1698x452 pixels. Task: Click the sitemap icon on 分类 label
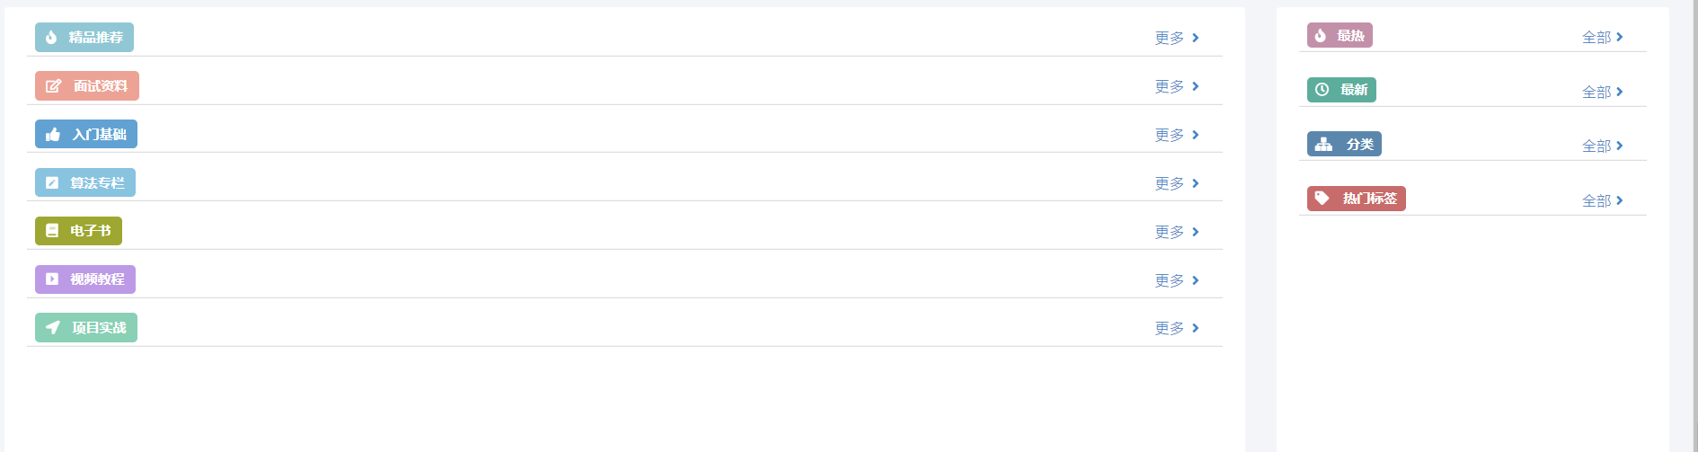(1323, 144)
